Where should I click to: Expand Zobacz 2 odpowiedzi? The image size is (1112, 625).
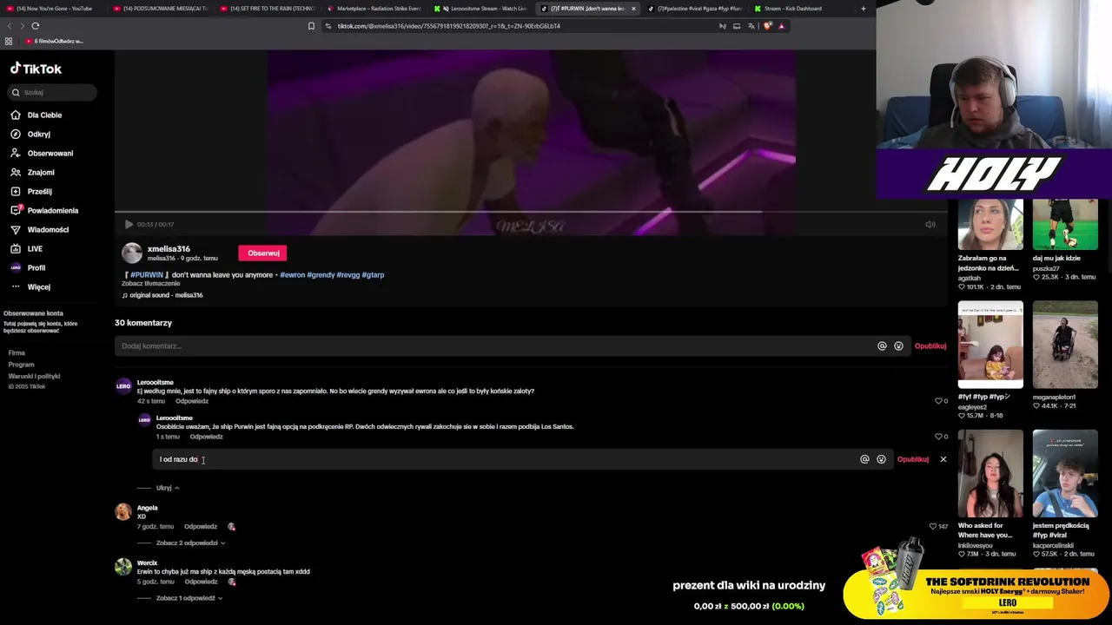[190, 543]
